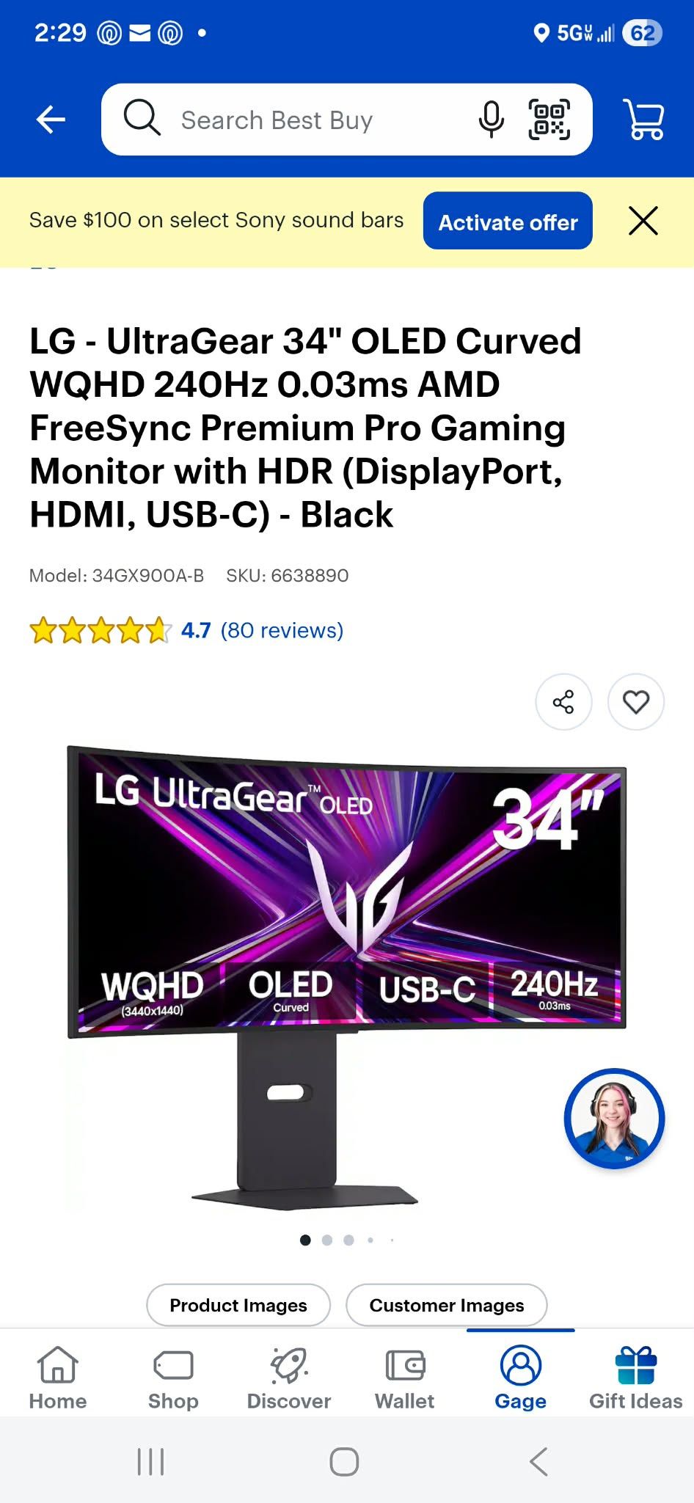Open the QR code scanner

[x=549, y=120]
